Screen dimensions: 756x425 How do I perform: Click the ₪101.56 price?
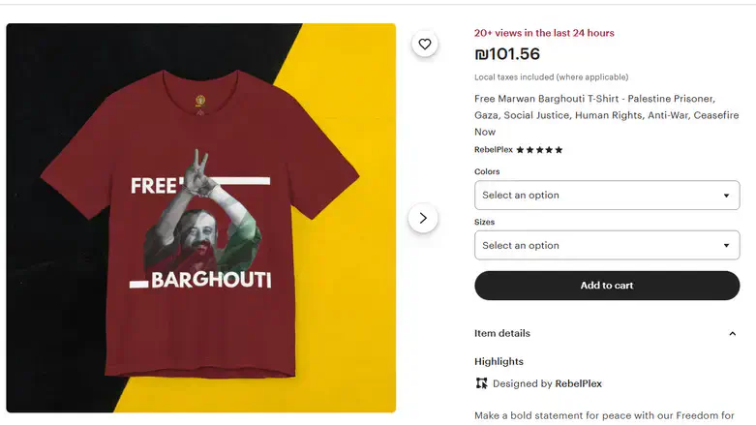507,54
